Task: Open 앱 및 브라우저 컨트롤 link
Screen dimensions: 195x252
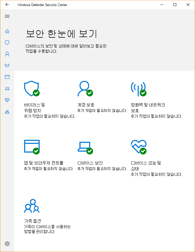Action: click(x=44, y=163)
